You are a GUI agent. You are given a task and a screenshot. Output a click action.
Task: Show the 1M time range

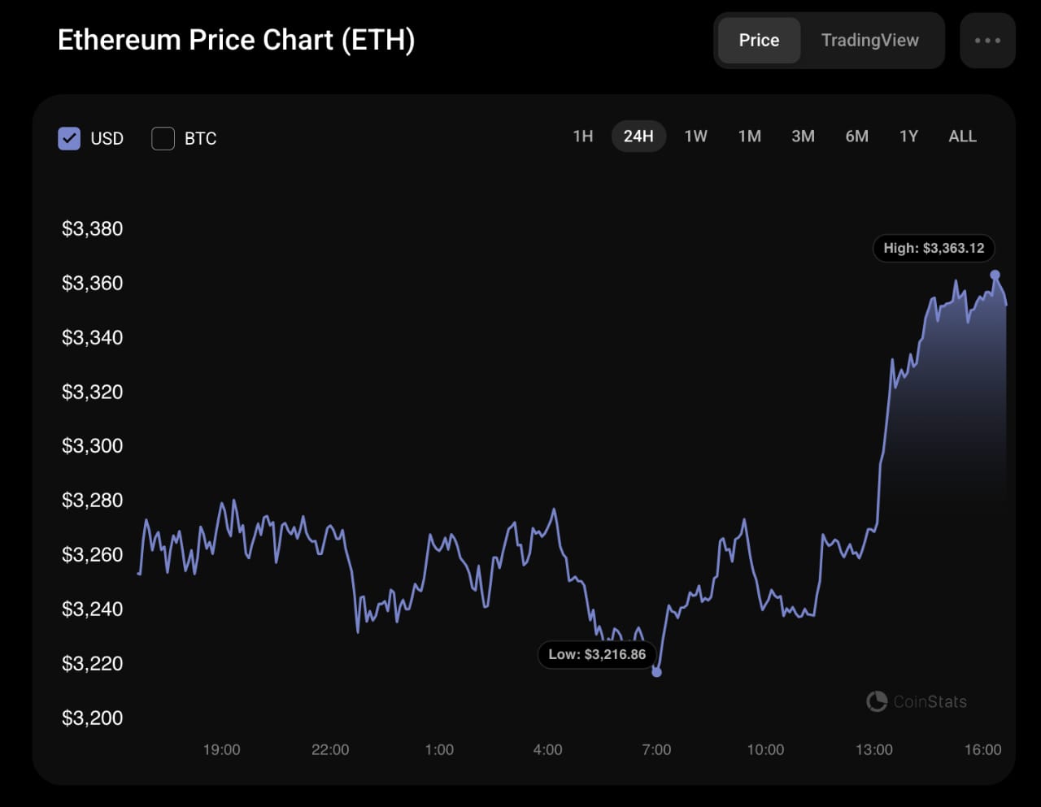coord(749,137)
